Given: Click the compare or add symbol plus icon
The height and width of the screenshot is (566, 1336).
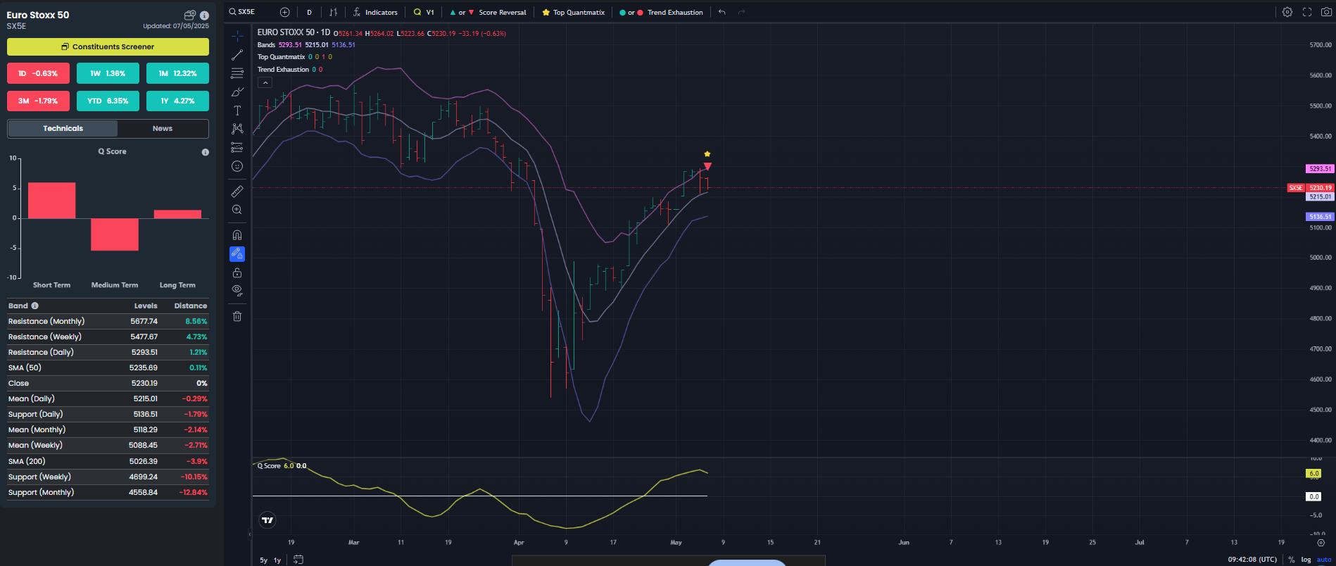Looking at the screenshot, I should (284, 12).
